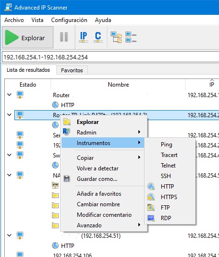
Task: Click the HTTP entry under 192.168.254.51 device
Action: click(x=67, y=246)
